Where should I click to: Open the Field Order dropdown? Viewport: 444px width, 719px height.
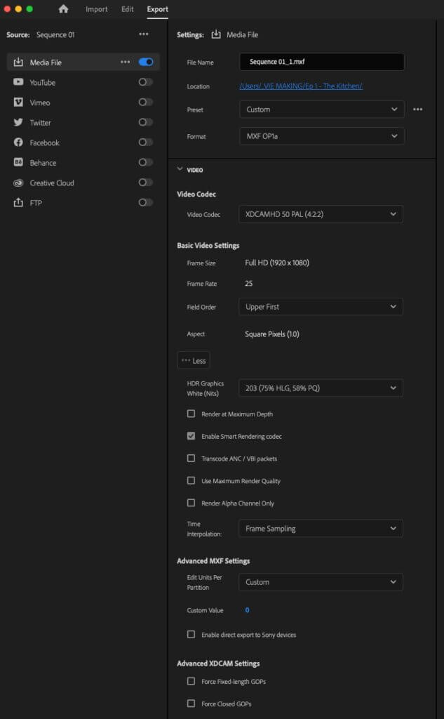point(321,306)
